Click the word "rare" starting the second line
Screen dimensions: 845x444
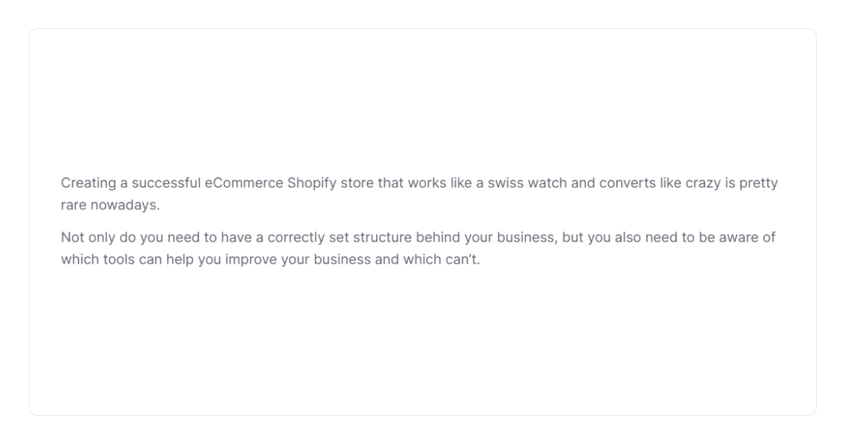pyautogui.click(x=73, y=205)
